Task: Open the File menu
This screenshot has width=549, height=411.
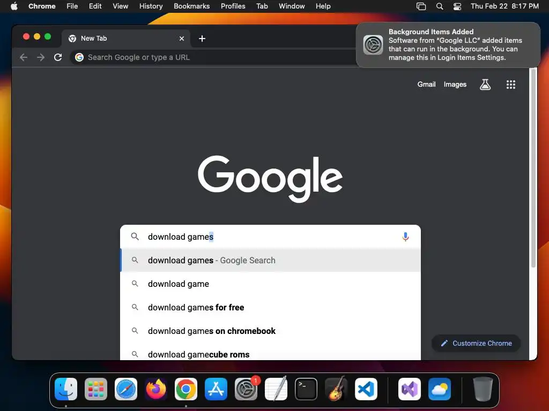Action: tap(72, 6)
